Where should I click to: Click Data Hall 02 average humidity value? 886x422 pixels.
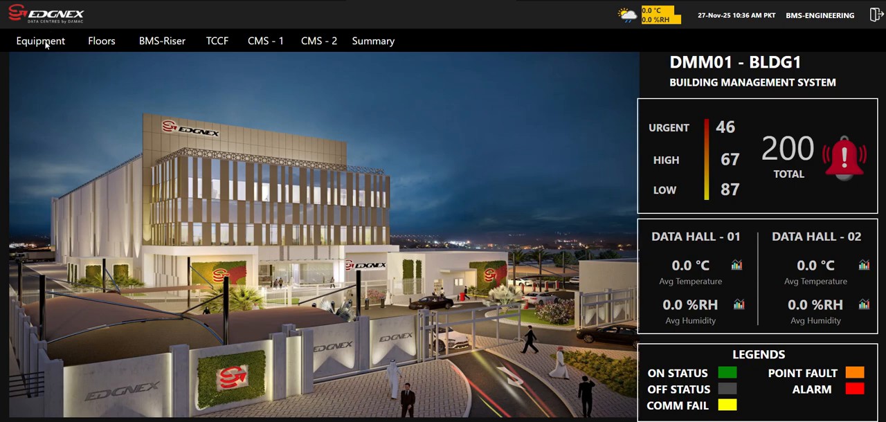tap(815, 304)
